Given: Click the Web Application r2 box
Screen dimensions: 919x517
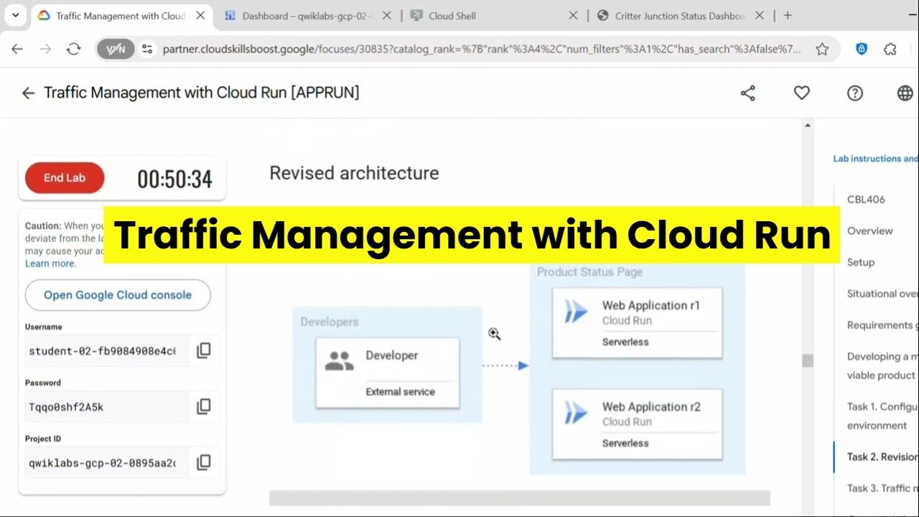Looking at the screenshot, I should point(637,424).
